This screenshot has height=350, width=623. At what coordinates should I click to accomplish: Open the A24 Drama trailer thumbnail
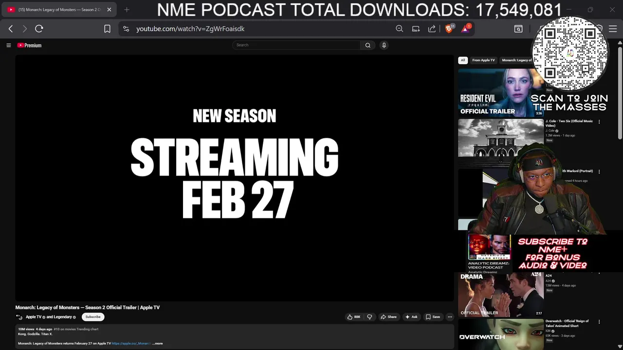[x=501, y=294]
